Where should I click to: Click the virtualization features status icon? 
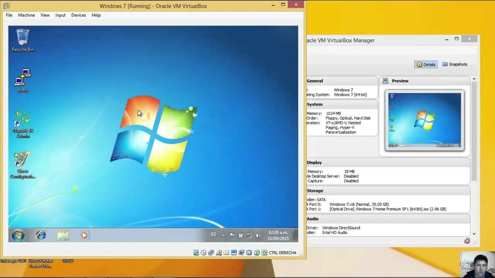tap(249, 253)
